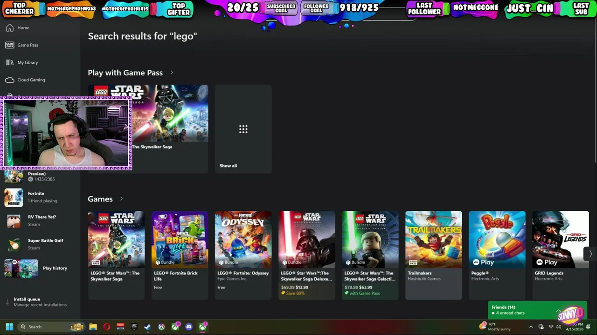The image size is (597, 335).
Task: Open the LEGO Fortnite Odyssey cover
Action: (x=243, y=240)
